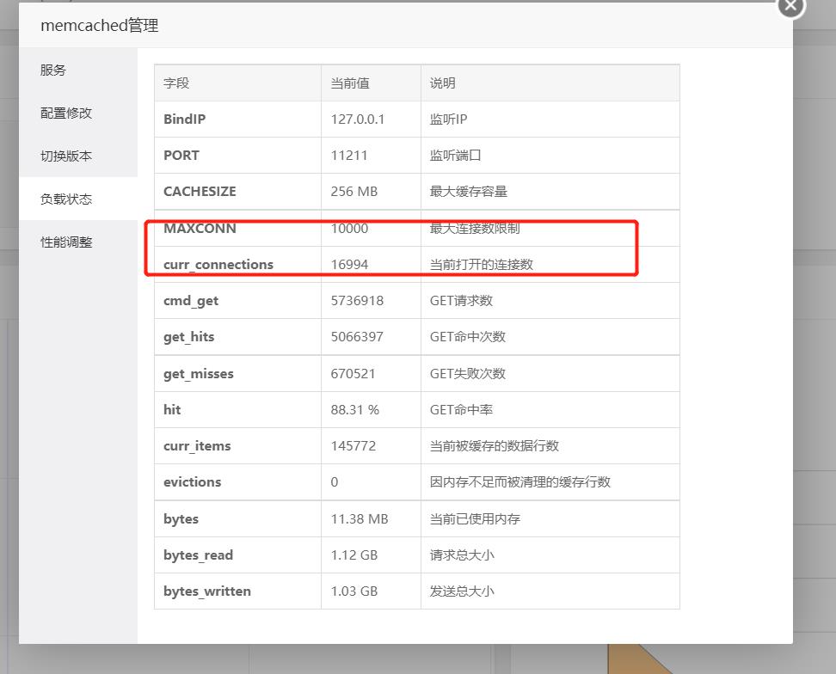Click the 145772 value
Screen dimensions: 836x674
(x=353, y=446)
